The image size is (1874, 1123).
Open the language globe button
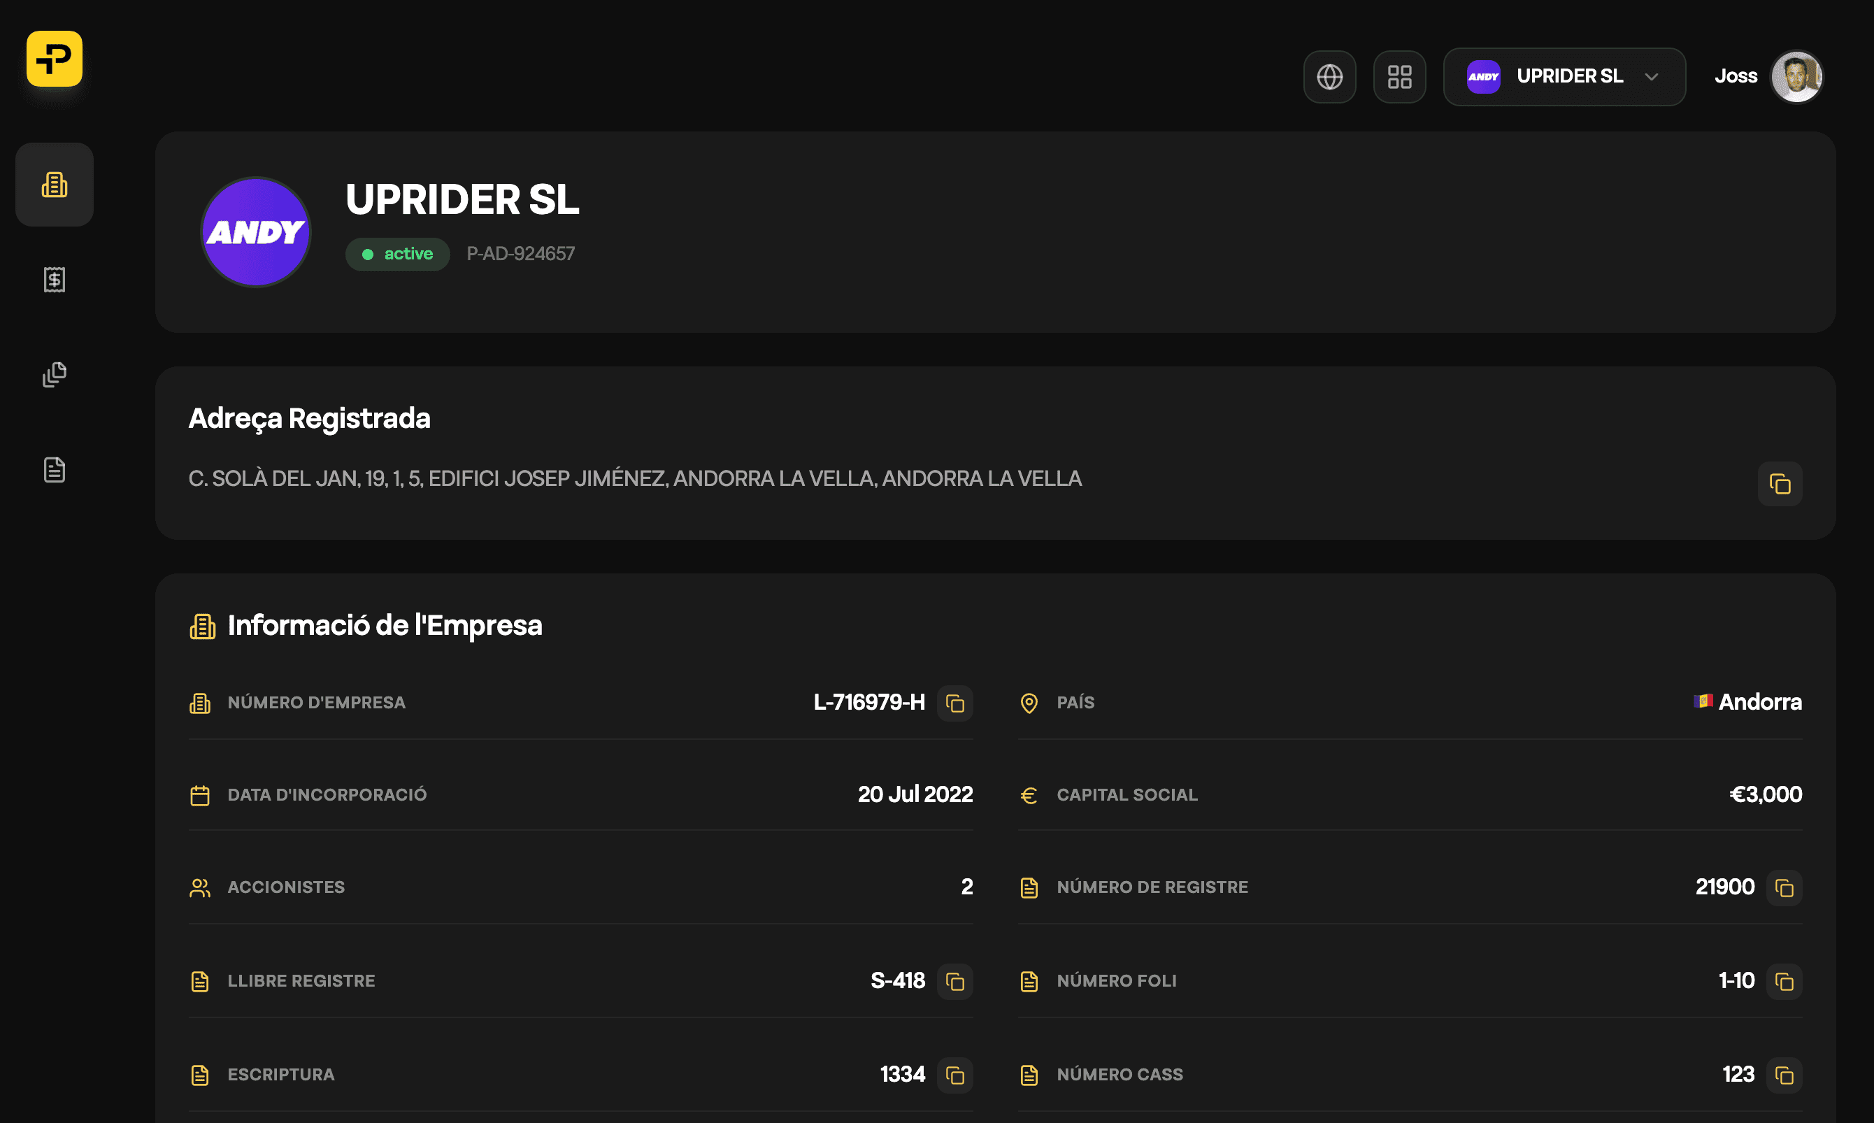pos(1329,76)
